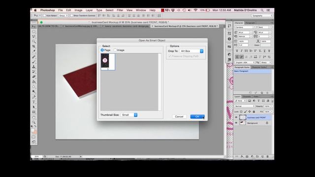
Task: Open the Window menu
Action: coord(141,10)
